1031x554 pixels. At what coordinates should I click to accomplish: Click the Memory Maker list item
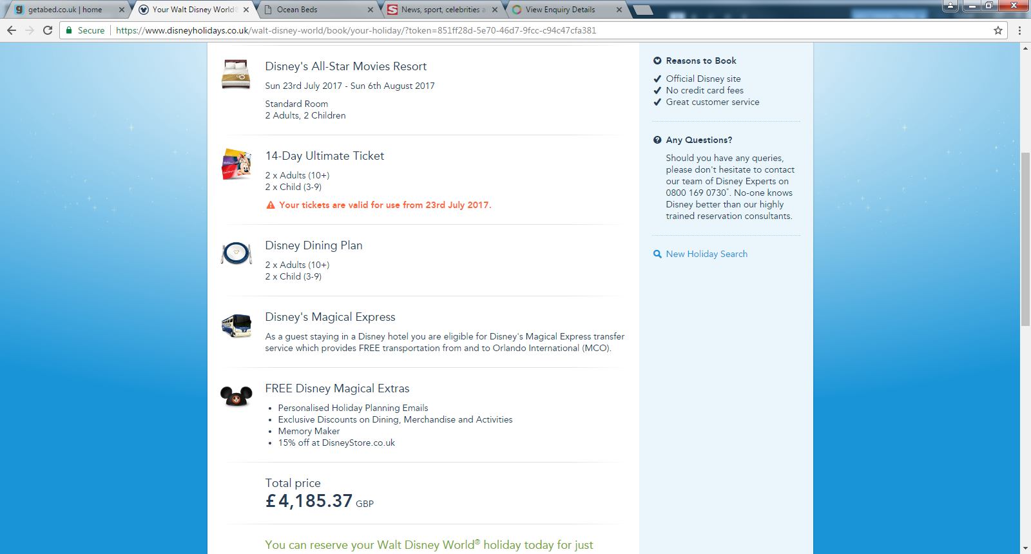click(309, 431)
